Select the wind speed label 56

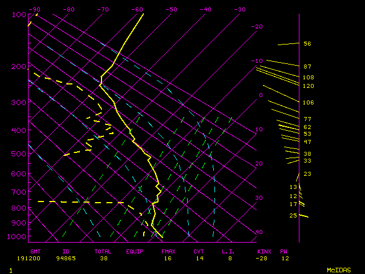coord(307,44)
